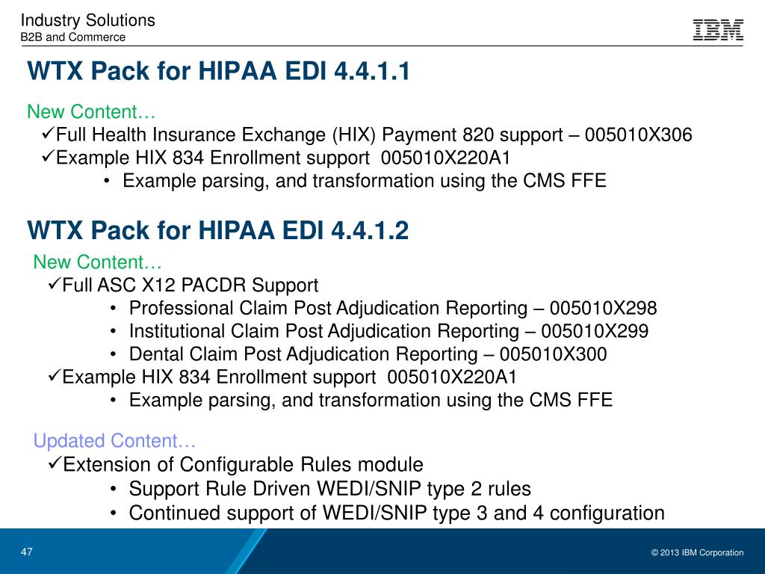
Task: Click the slide number 47
Action: coord(27,552)
